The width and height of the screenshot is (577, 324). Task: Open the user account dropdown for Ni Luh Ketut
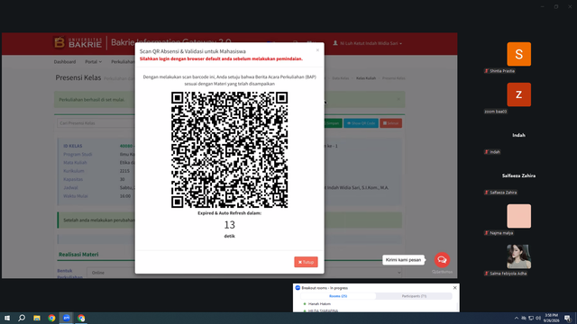tap(367, 43)
